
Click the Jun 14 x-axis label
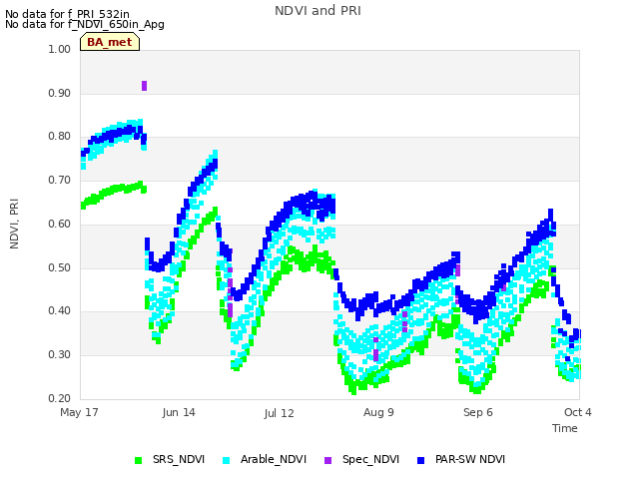click(179, 412)
